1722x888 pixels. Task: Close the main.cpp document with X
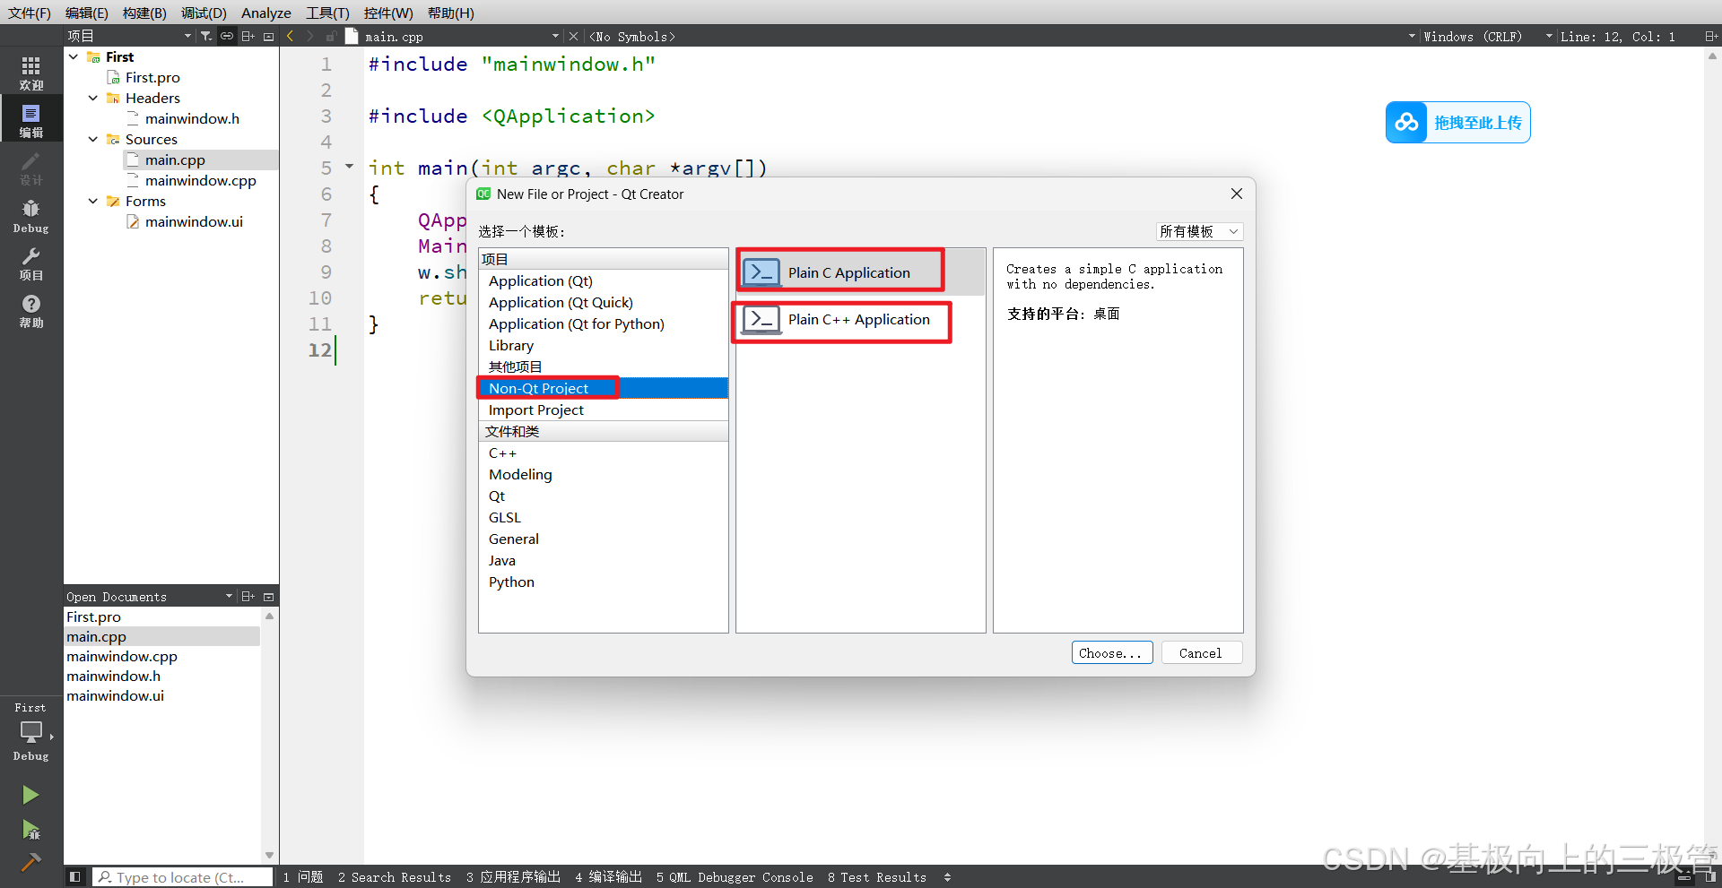[x=573, y=36]
